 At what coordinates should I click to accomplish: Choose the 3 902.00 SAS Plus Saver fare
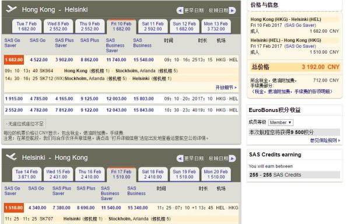tap(64, 60)
